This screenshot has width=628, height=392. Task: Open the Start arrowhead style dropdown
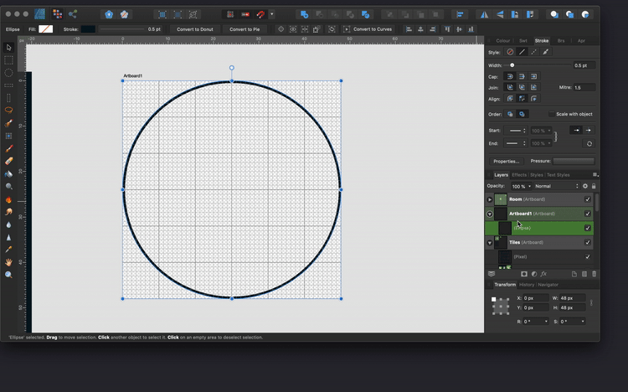click(516, 131)
